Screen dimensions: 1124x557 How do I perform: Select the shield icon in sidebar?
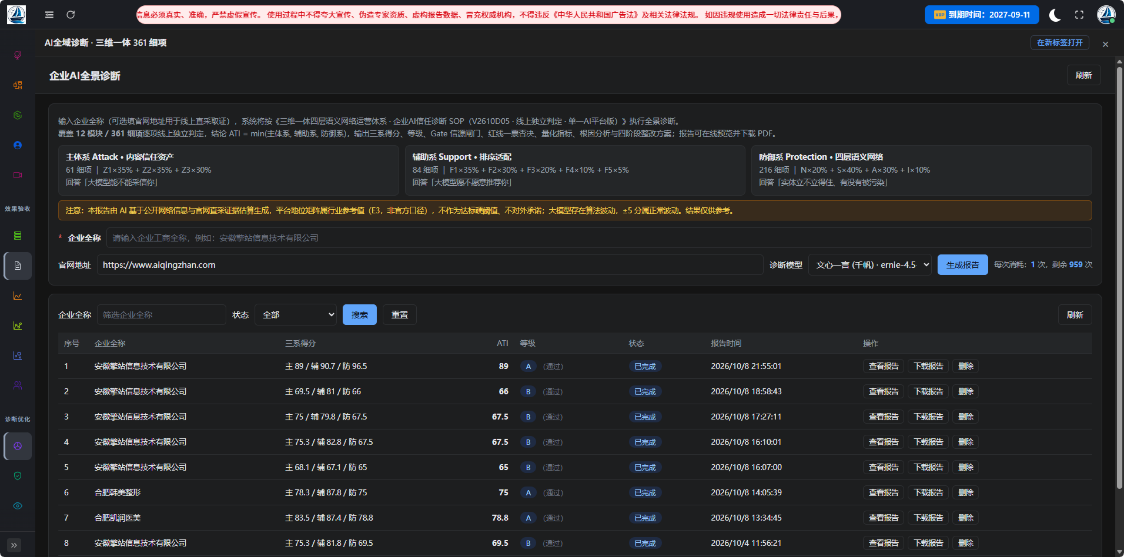[x=17, y=476]
